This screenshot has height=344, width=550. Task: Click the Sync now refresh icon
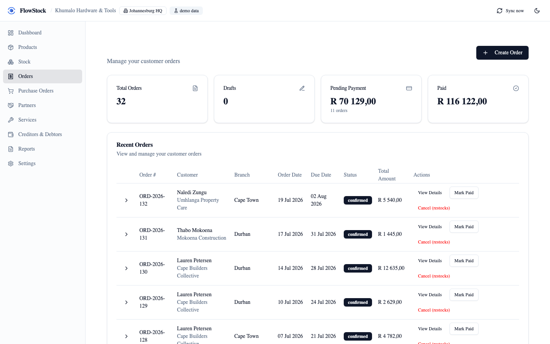500,11
